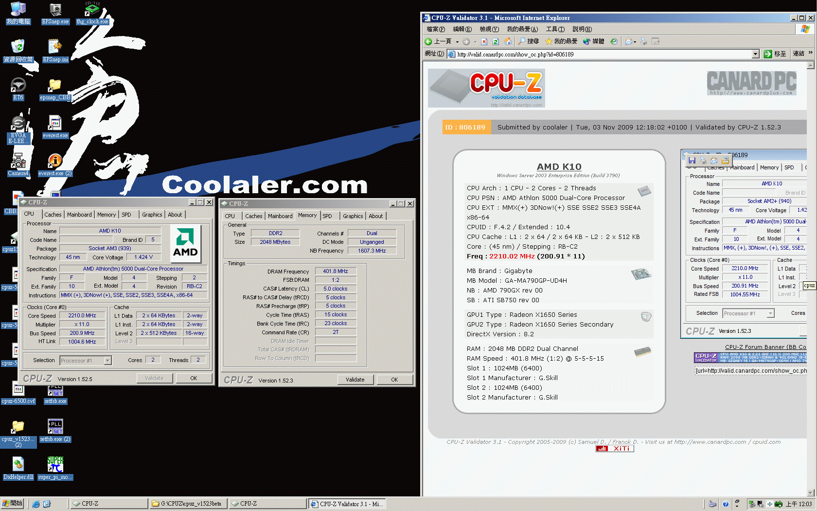Click the email icon on the image toolbar
817x511 pixels.
coord(714,160)
